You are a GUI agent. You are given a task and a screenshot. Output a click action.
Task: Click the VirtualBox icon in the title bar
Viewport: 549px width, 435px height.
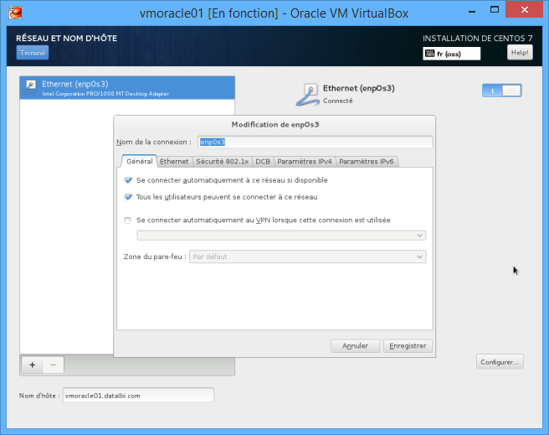pos(15,13)
